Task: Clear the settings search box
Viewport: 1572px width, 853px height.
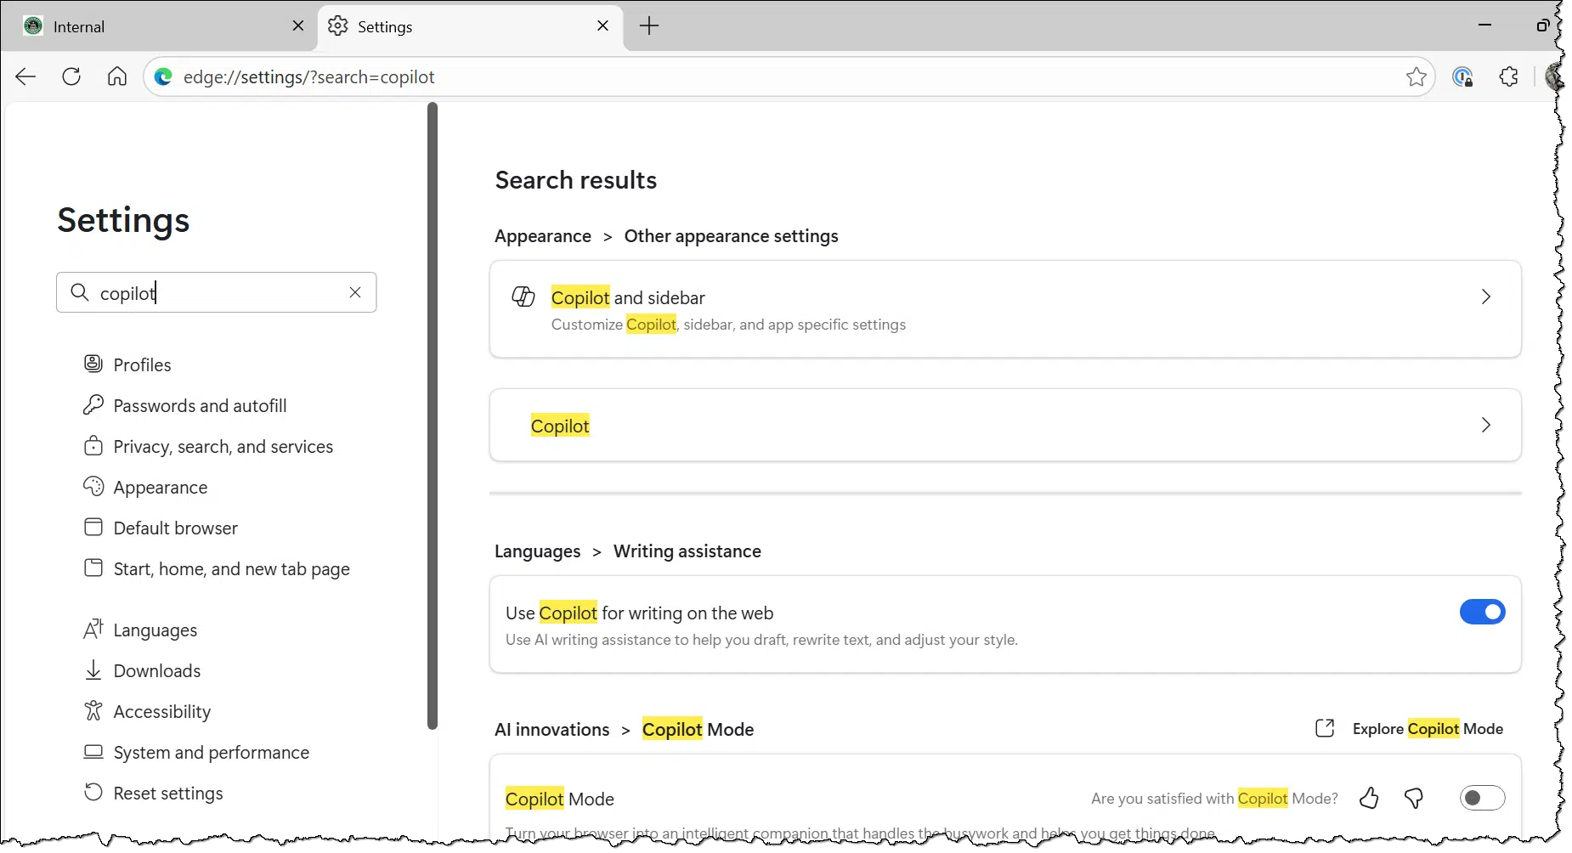Action: coord(355,293)
